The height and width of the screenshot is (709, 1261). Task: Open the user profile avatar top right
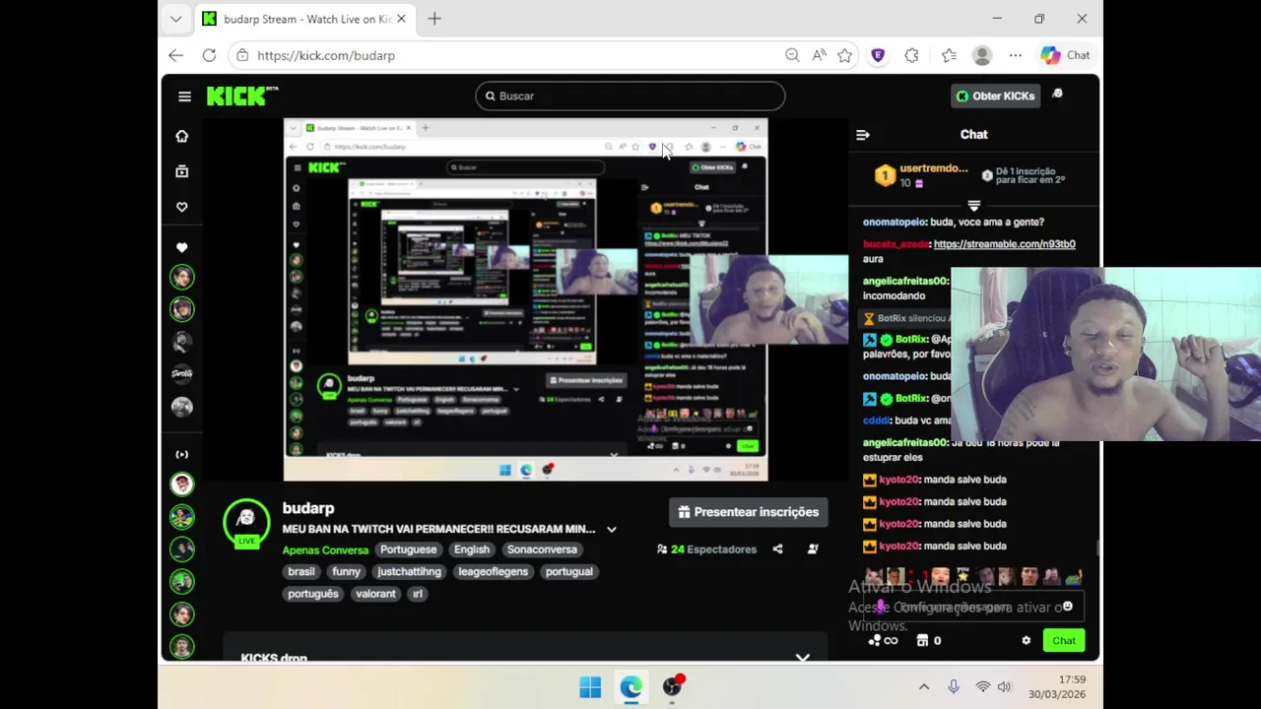(1058, 95)
